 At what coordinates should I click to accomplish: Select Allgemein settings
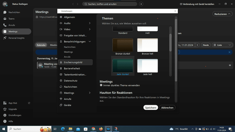(75, 17)
